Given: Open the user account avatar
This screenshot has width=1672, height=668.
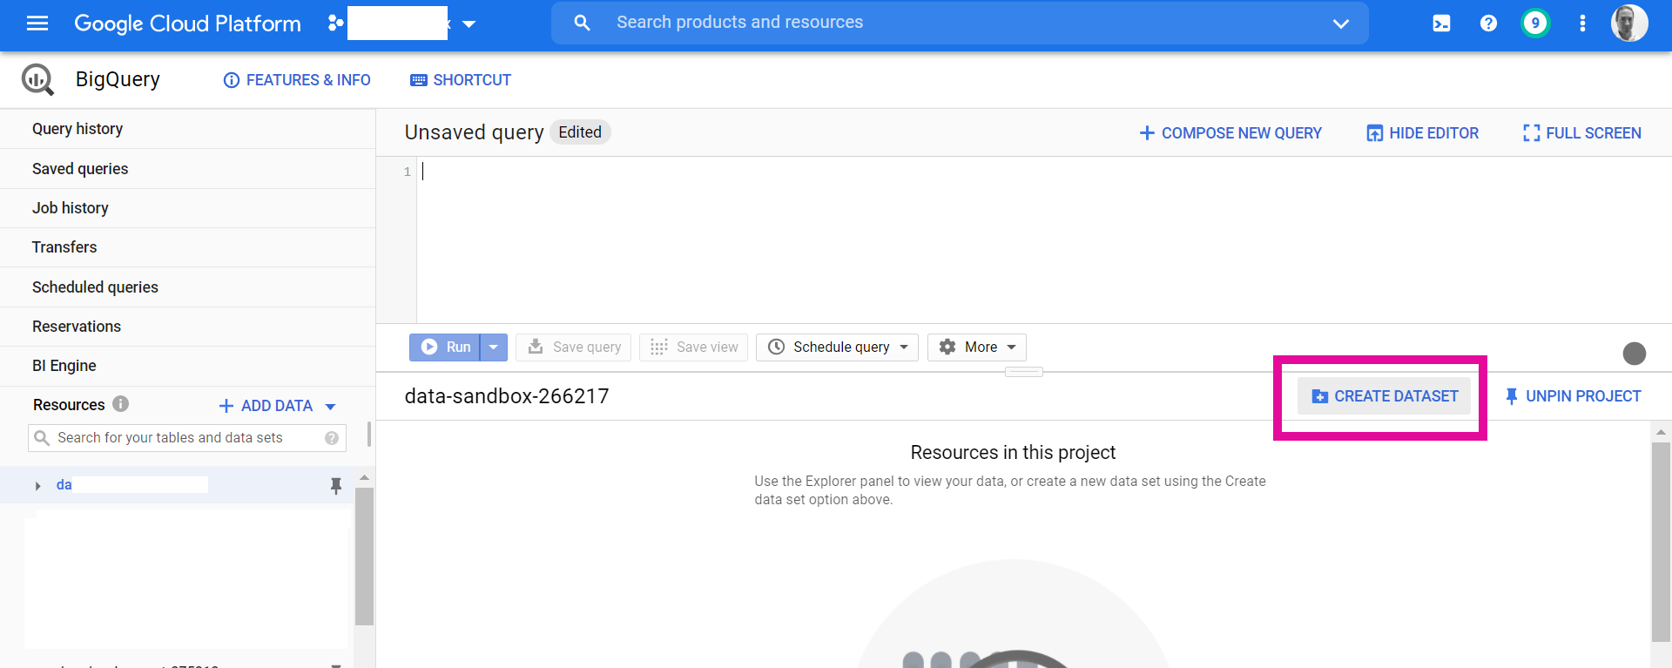Looking at the screenshot, I should [1628, 24].
